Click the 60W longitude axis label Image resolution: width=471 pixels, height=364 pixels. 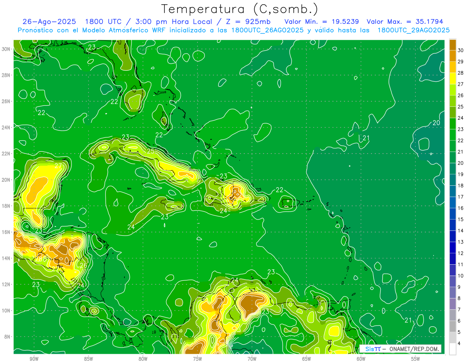click(361, 359)
